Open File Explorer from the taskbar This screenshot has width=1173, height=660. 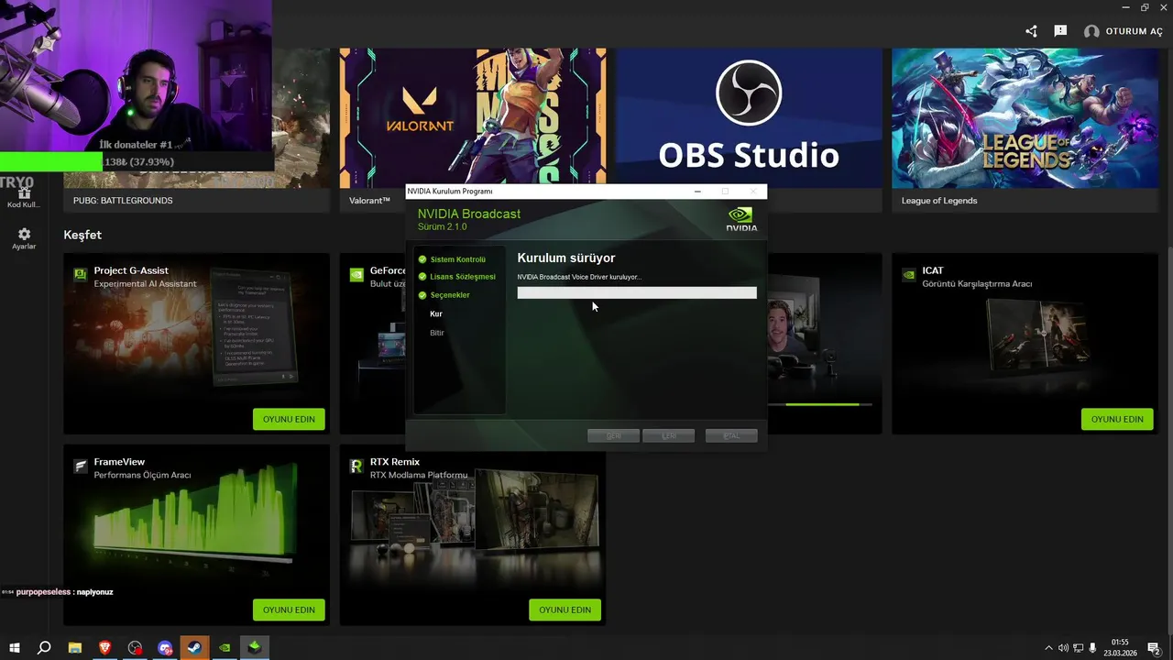tap(75, 648)
